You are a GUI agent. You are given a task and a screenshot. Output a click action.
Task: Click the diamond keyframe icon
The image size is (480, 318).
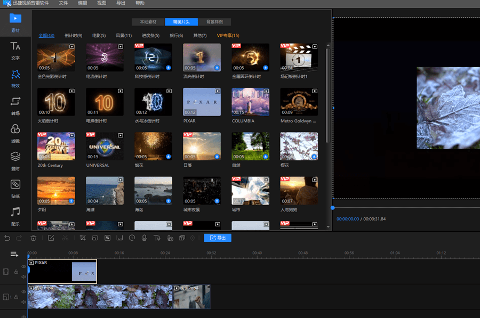pyautogui.click(x=193, y=238)
